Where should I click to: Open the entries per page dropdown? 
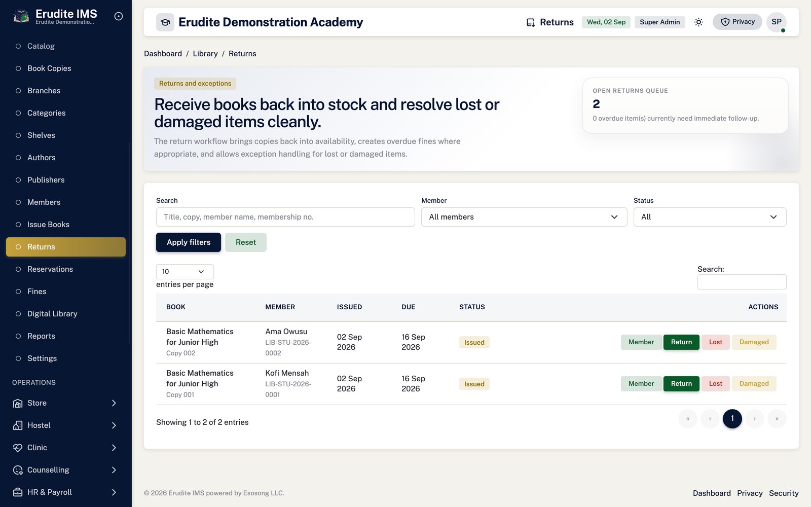coord(185,272)
